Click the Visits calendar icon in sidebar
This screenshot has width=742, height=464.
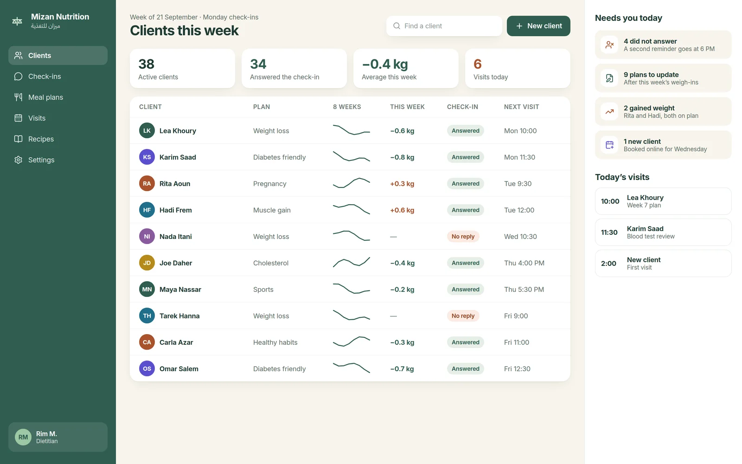coord(18,118)
